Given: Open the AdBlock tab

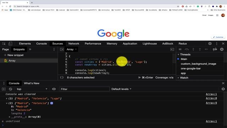Looking at the screenshot, I should (x=167, y=43).
